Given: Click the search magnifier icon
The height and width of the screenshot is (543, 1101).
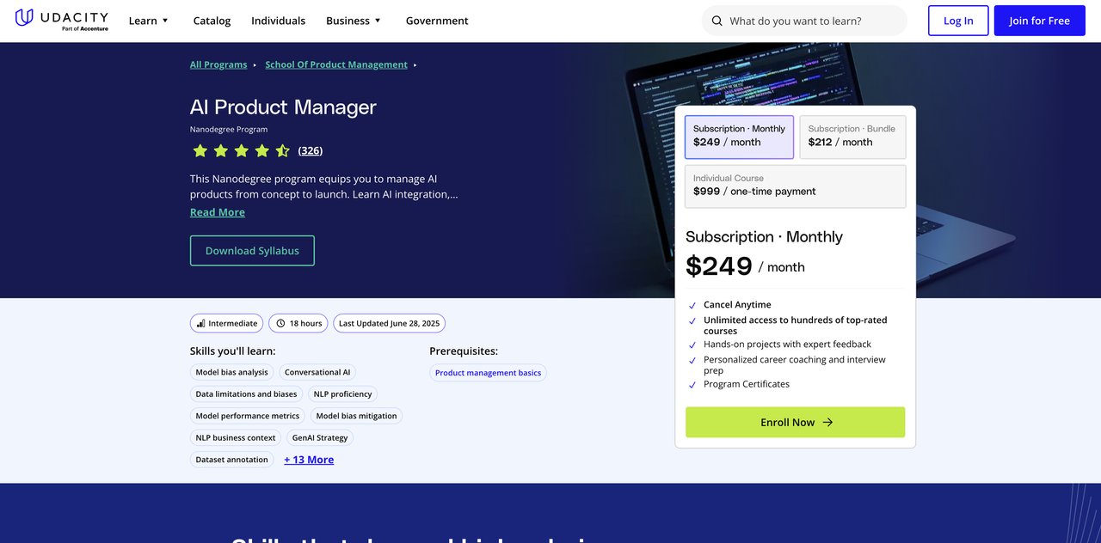Looking at the screenshot, I should [717, 21].
